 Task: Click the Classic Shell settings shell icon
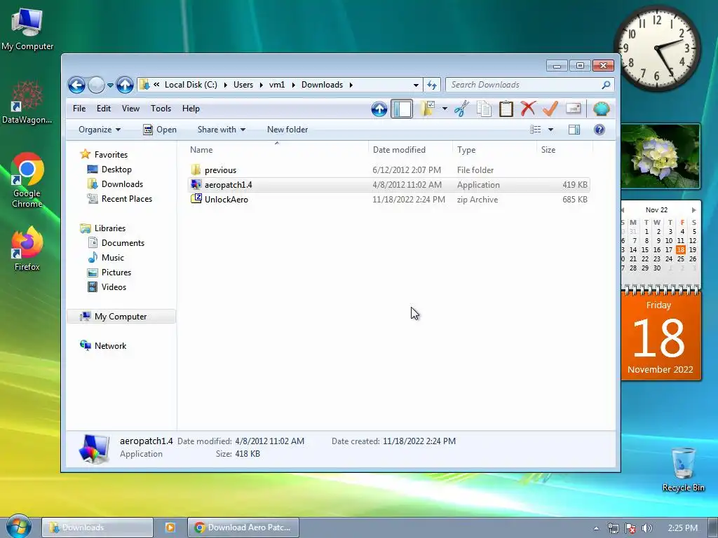tap(601, 109)
